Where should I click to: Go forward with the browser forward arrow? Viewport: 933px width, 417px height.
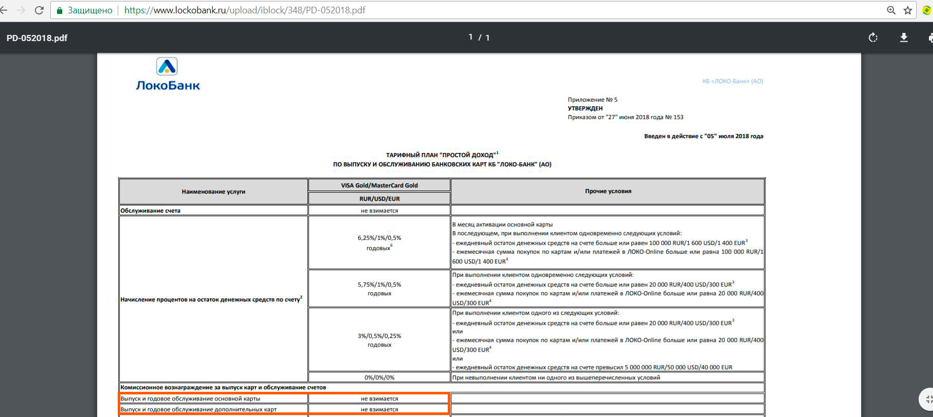[21, 10]
